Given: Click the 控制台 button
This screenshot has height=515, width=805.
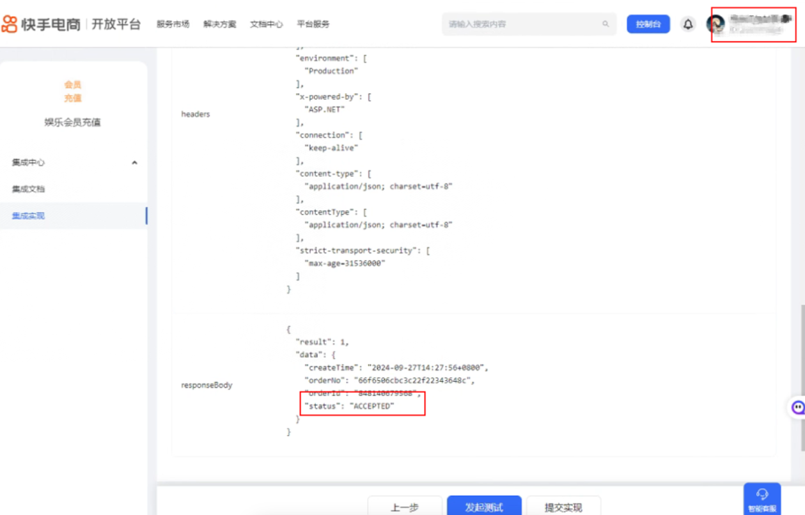Looking at the screenshot, I should point(648,24).
